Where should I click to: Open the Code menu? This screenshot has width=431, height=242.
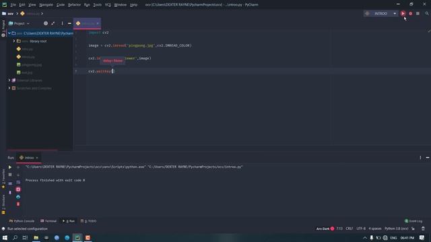(x=60, y=5)
